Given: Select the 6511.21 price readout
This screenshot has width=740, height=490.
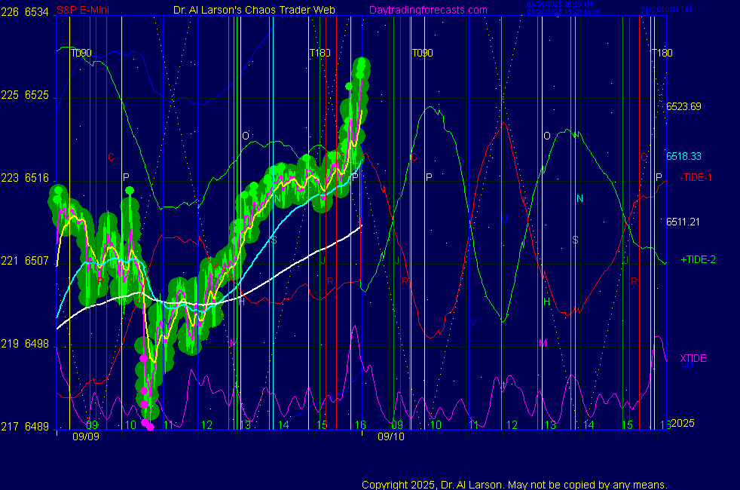Looking at the screenshot, I should [683, 222].
